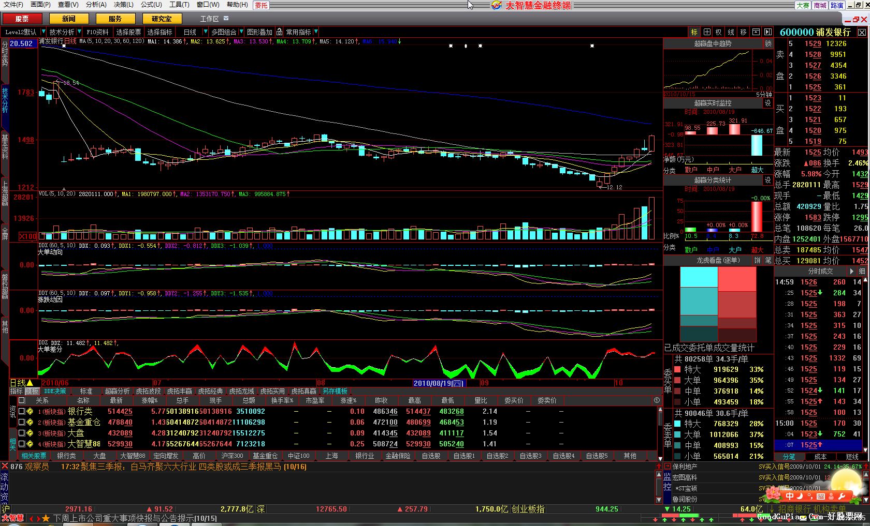Click the circled-i info icon in table header

[x=657, y=400]
